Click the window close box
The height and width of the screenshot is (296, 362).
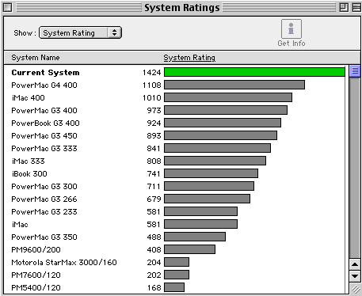8,8
